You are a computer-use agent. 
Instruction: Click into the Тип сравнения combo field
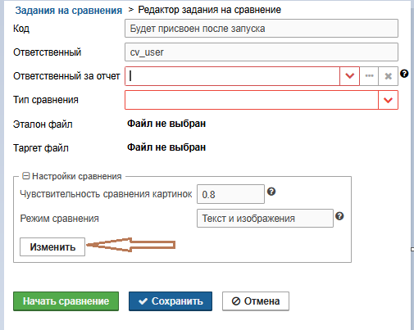tap(252, 100)
